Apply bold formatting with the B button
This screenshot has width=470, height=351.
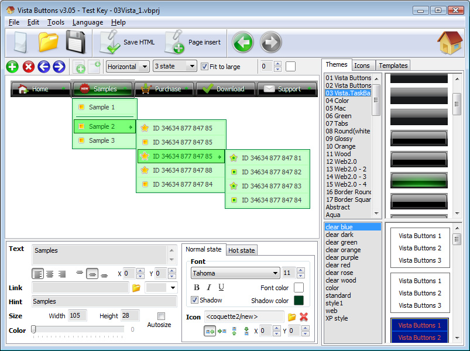[196, 287]
